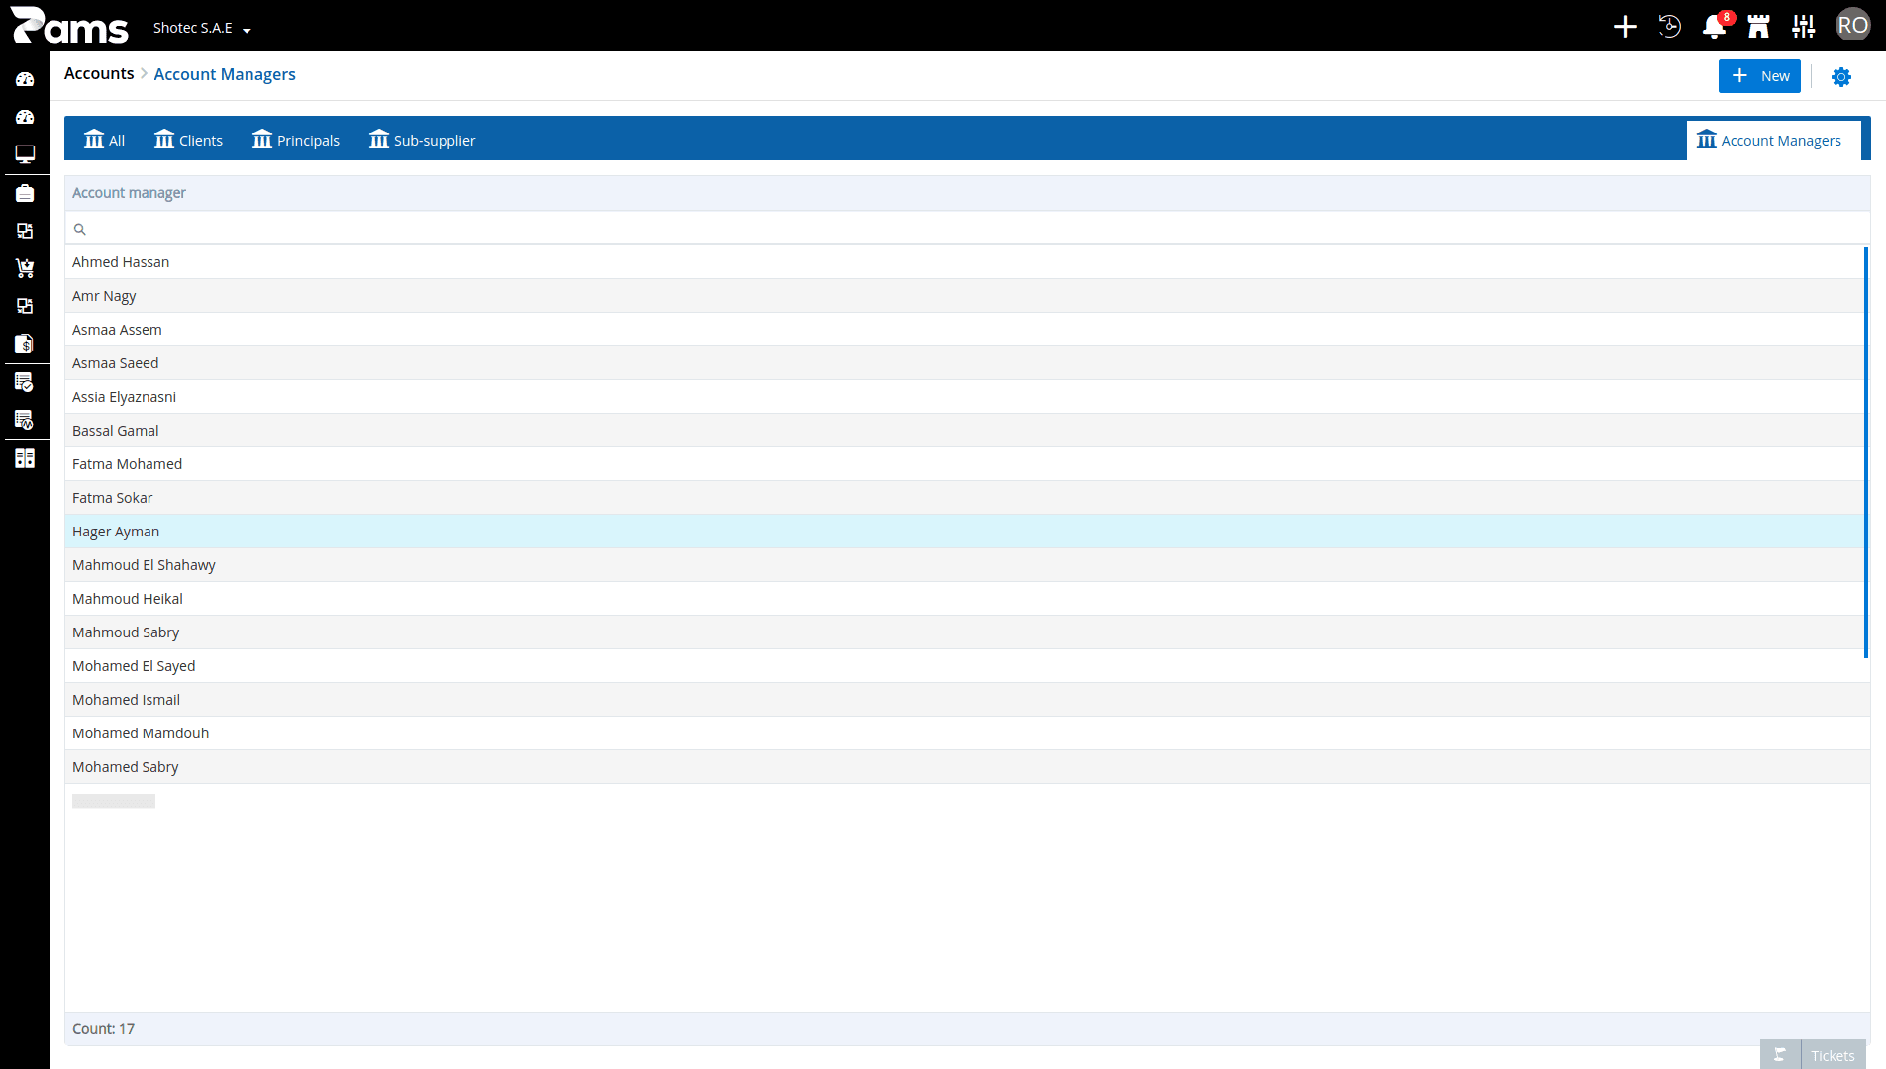Select Fatma Sokar row

click(965, 498)
